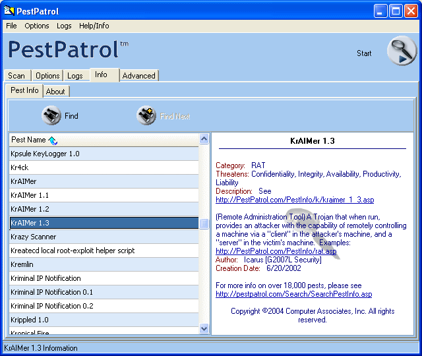Open the Options menu in menu bar

pos(37,26)
